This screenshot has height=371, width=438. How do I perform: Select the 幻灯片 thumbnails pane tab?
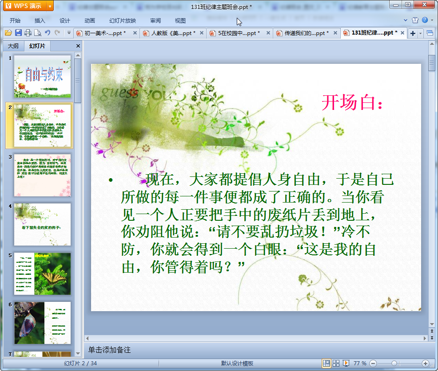tap(37, 46)
